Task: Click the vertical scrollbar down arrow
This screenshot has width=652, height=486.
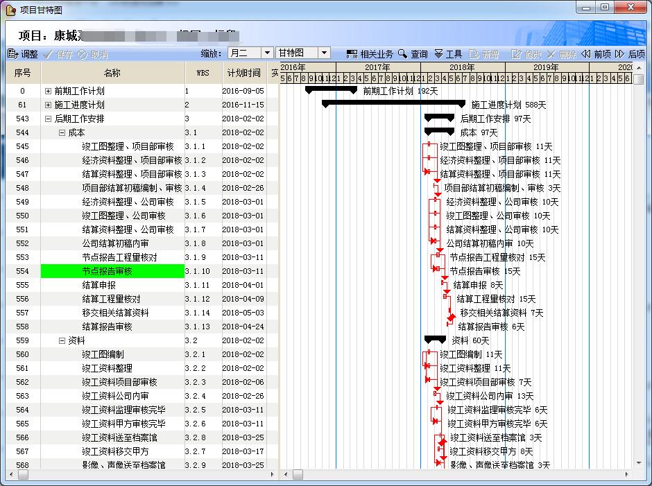Action: pyautogui.click(x=639, y=462)
